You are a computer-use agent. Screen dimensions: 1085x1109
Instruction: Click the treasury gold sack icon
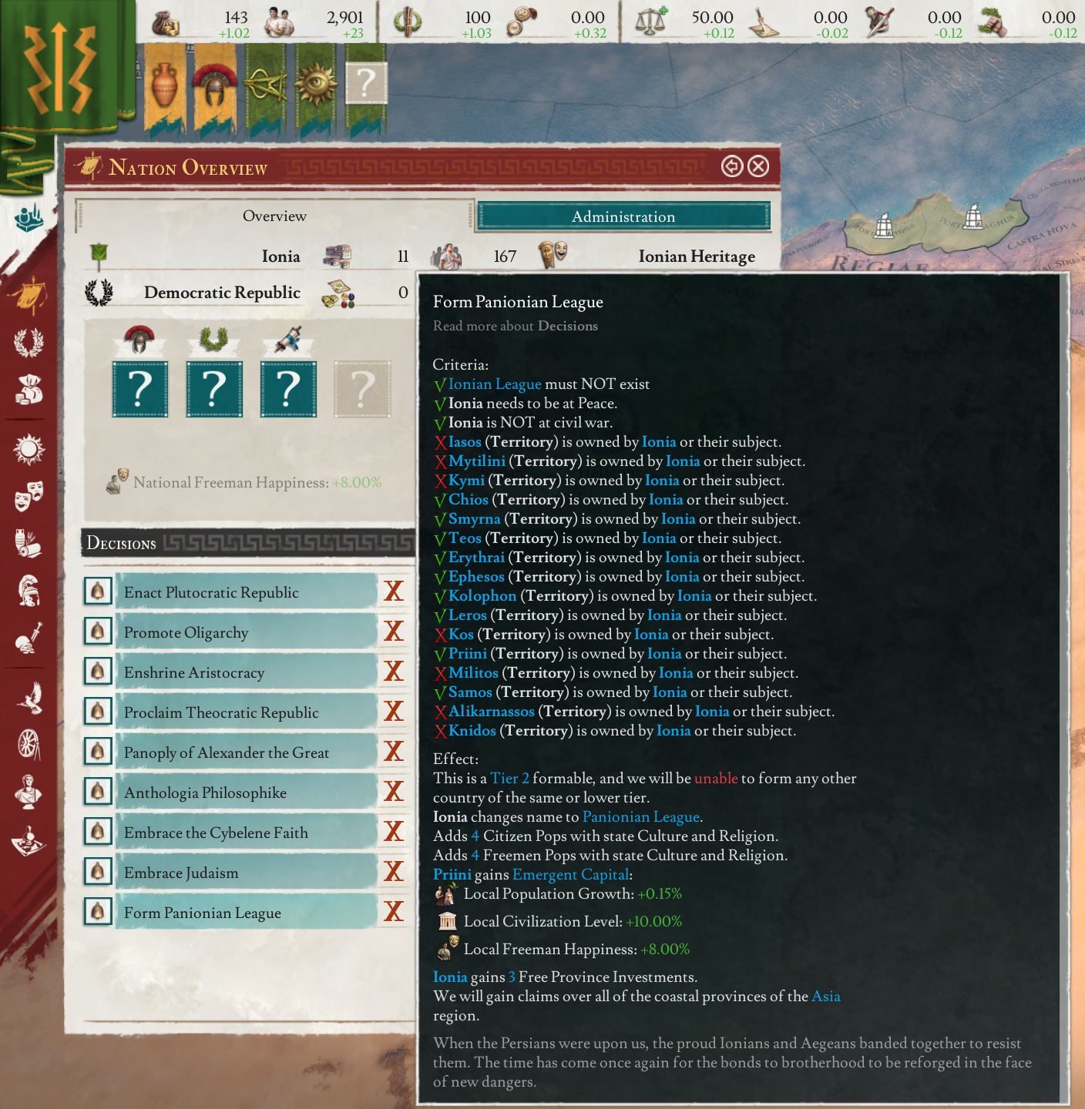coord(165,23)
